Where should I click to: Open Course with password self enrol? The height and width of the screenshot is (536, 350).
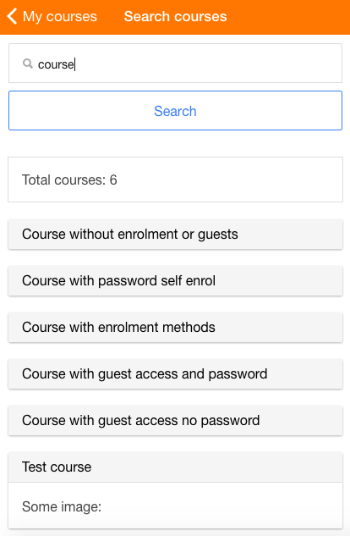pyautogui.click(x=175, y=280)
